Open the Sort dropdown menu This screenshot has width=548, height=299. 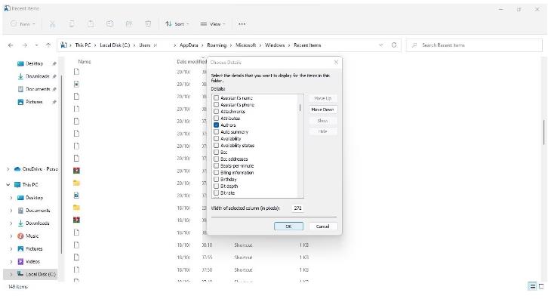(x=177, y=24)
